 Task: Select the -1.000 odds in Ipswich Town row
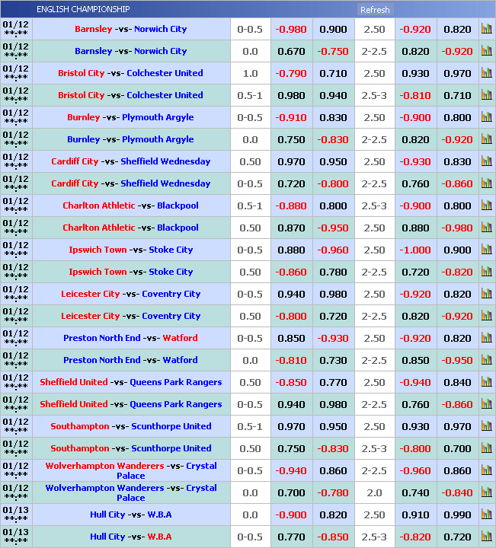click(416, 250)
